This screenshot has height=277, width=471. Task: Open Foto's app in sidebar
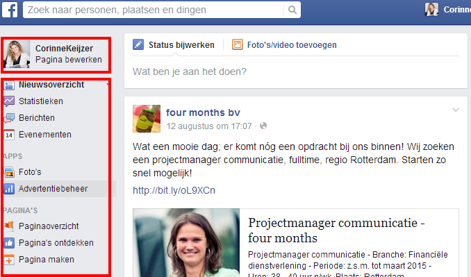(x=30, y=172)
